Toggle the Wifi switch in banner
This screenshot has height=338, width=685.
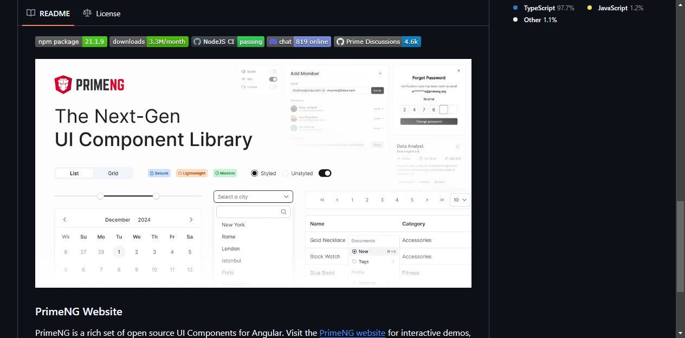[273, 79]
